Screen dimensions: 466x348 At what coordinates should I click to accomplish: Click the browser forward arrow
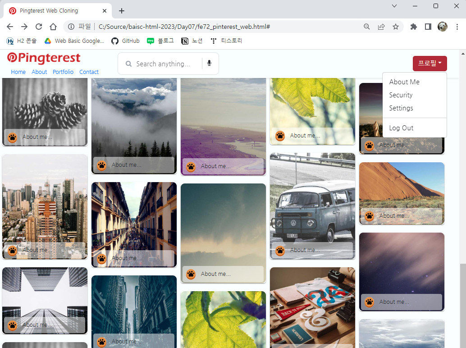click(24, 27)
